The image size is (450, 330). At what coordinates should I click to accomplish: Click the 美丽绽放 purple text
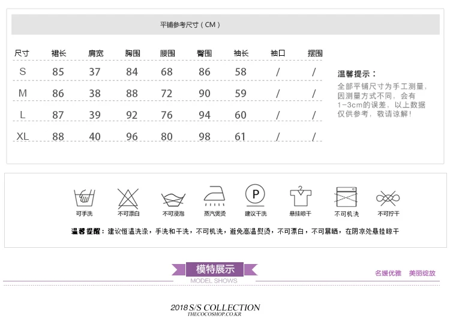[422, 273]
